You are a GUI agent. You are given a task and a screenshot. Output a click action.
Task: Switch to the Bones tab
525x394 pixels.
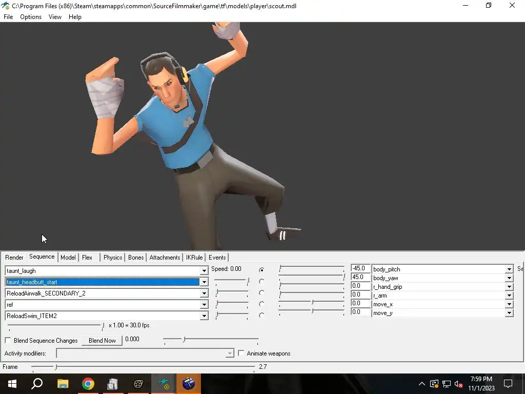point(136,258)
